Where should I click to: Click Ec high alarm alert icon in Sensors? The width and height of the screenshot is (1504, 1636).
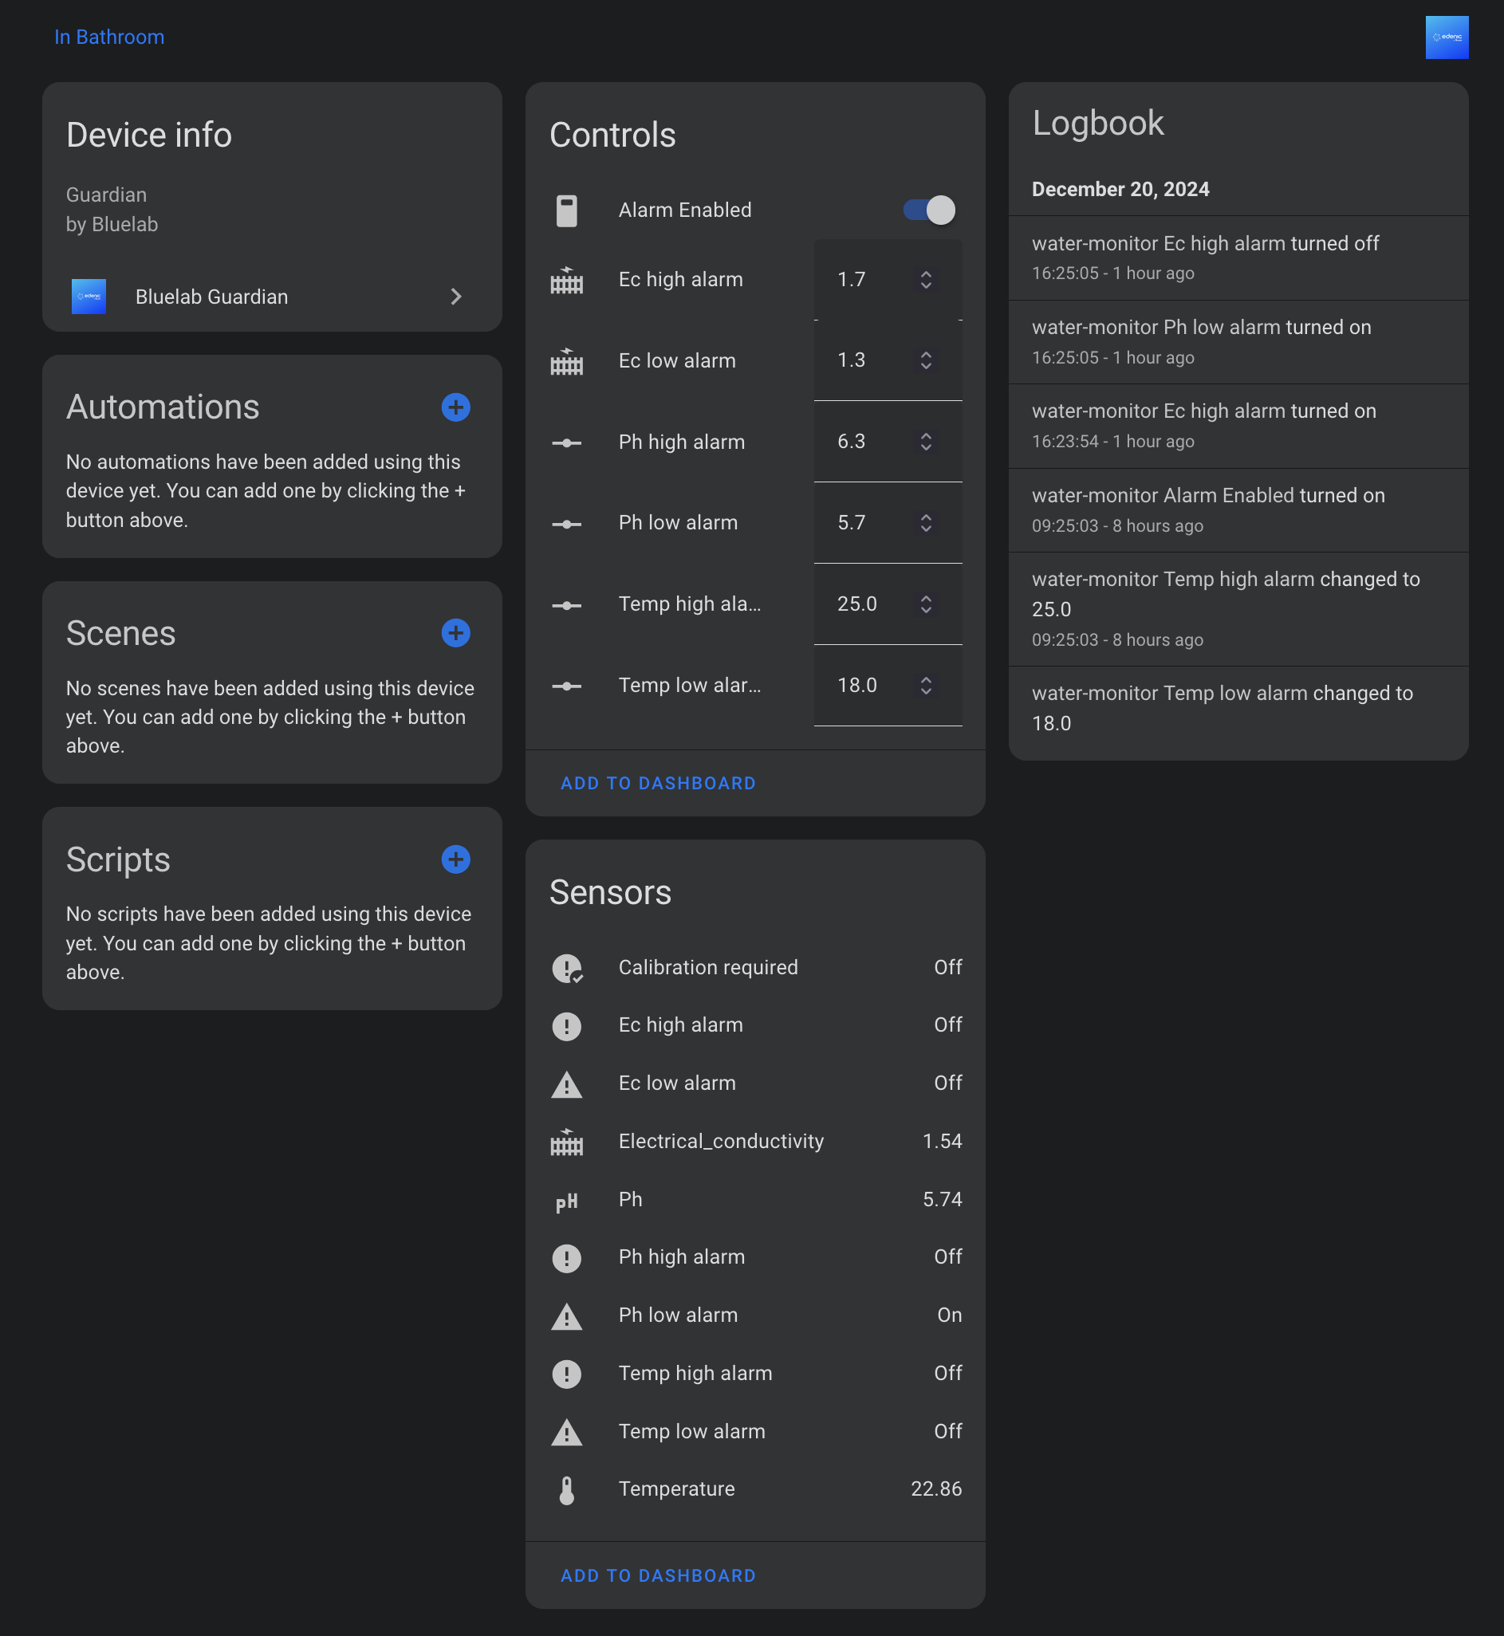(x=566, y=1026)
